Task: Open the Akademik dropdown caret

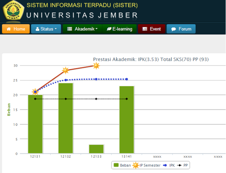Action: pos(97,29)
